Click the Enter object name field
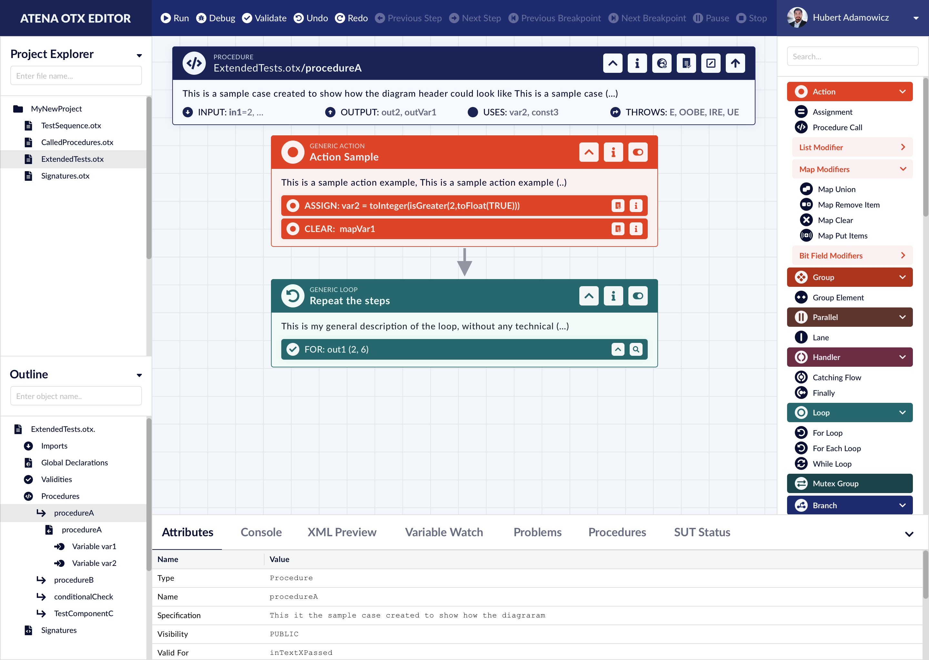This screenshot has width=929, height=660. 76,396
